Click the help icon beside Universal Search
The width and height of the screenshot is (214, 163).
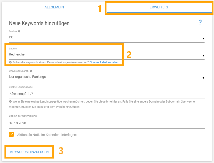(31, 71)
